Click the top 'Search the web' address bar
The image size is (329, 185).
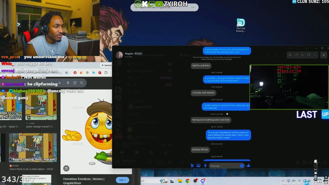click(x=164, y=7)
